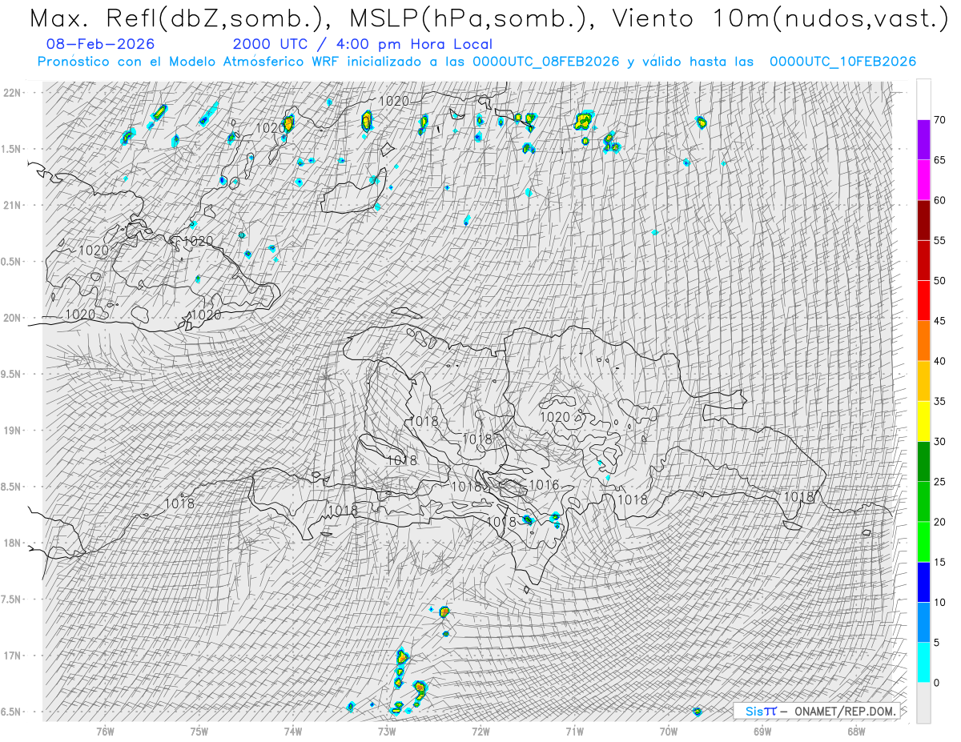Click the '70' tick label on the colorbar
Viewport: 961px width, 742px height.
pyautogui.click(x=940, y=120)
